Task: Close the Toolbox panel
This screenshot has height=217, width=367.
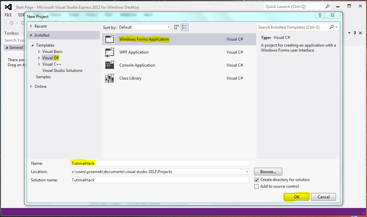Action: coord(360,33)
